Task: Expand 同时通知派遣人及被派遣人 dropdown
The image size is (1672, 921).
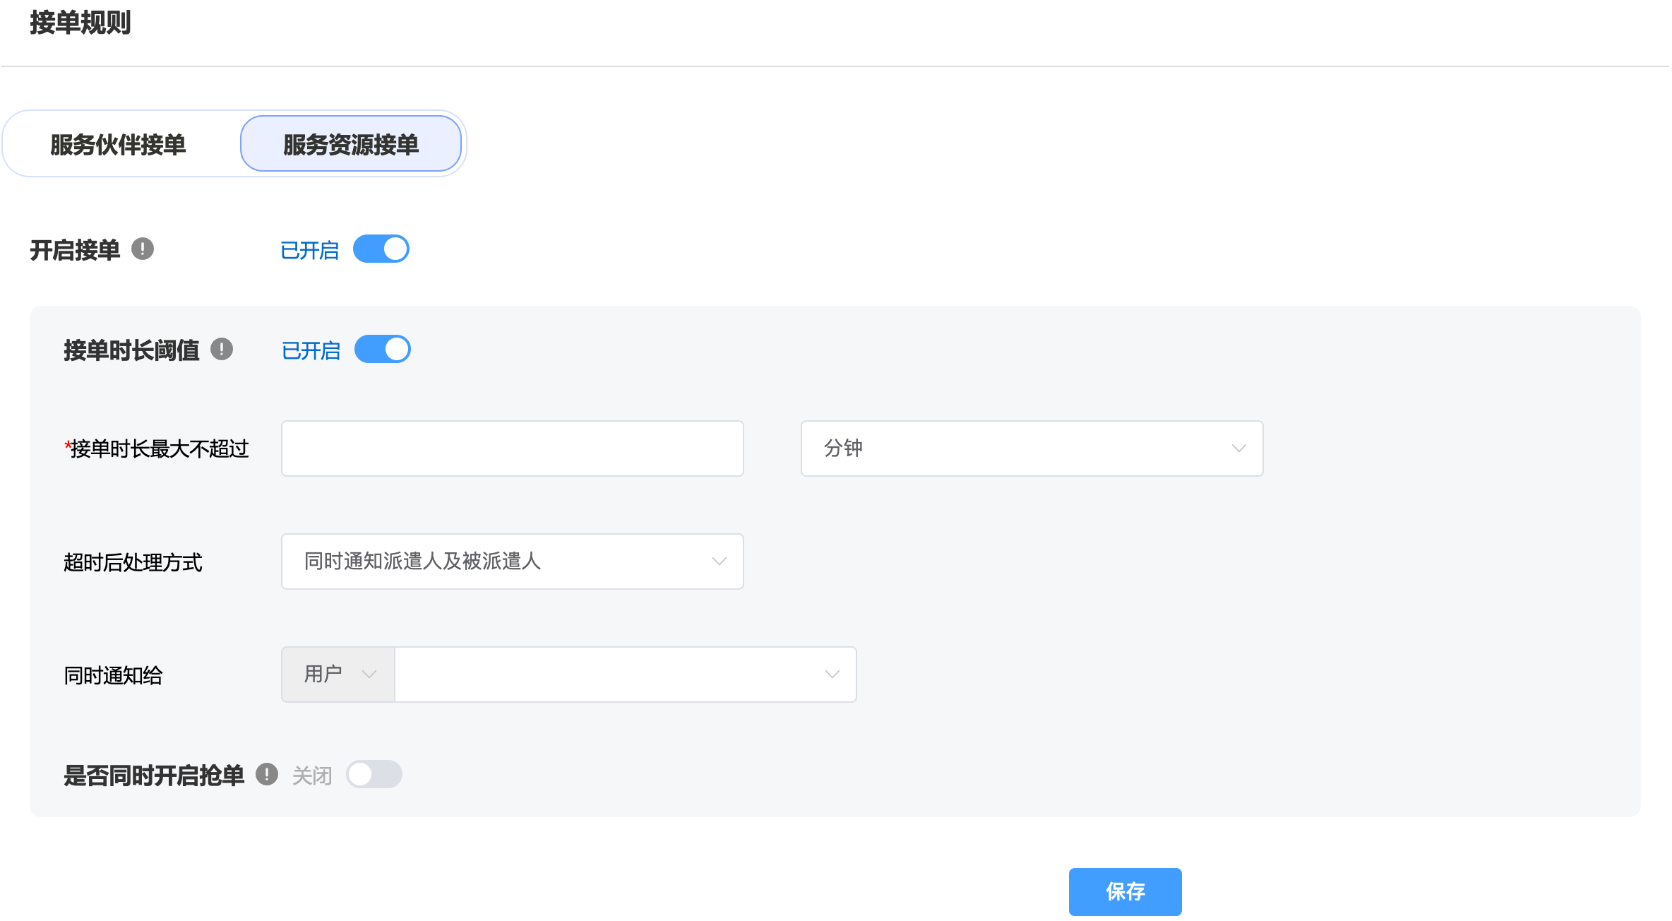Action: click(512, 561)
